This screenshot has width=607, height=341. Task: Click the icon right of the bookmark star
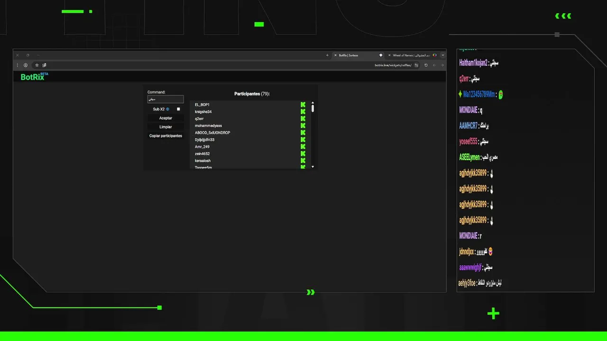click(x=44, y=65)
